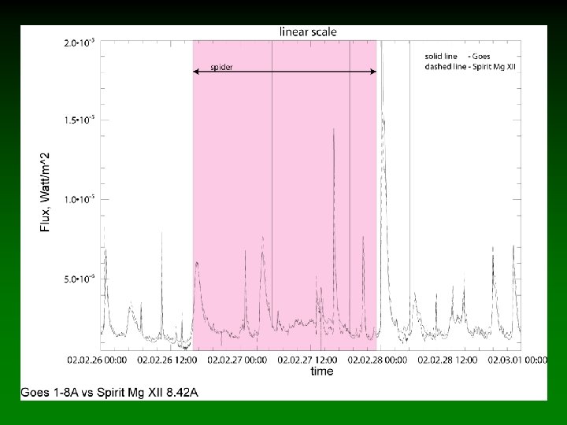
Task: Click the 2.0•10⁻⁵ y-axis value
Action: pyautogui.click(x=80, y=43)
